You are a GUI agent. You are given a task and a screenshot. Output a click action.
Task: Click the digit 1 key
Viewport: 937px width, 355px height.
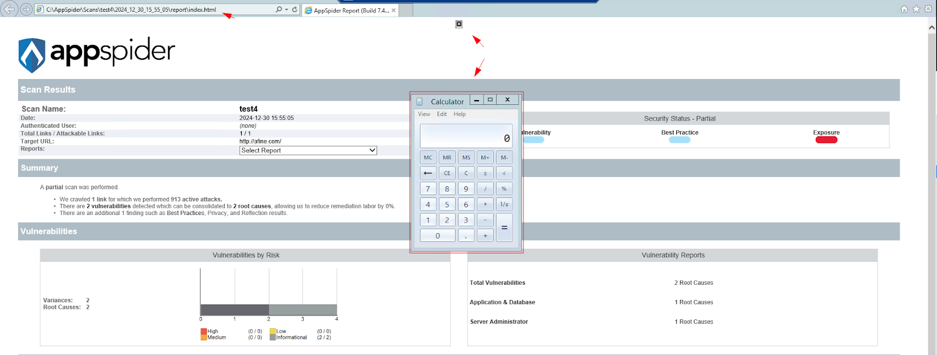click(x=428, y=220)
